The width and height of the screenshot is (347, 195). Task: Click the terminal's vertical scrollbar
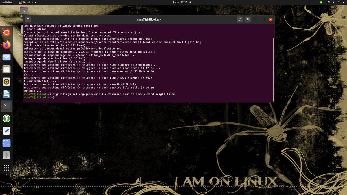(274, 69)
